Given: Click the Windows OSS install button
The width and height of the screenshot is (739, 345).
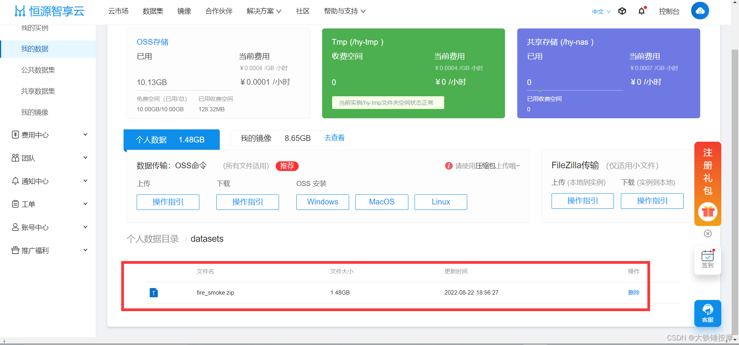Looking at the screenshot, I should [323, 202].
